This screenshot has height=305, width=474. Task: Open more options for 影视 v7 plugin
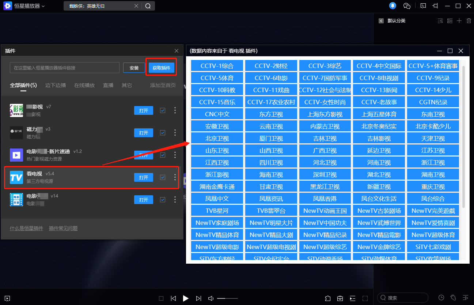click(x=175, y=110)
